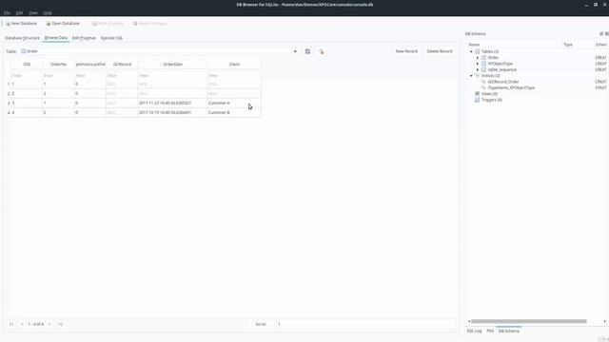Screen dimensions: 609x342
Task: Collapse the Tables node in DB Schema
Action: point(471,51)
